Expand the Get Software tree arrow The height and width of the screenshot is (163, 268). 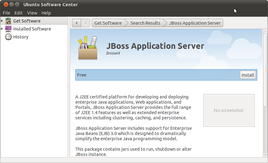point(2,21)
